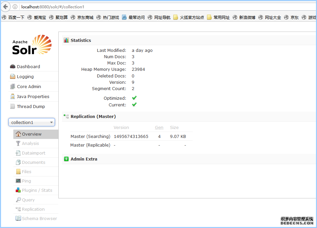Viewport: 317px width, 228px height.
Task: Click the browser back arrow button
Action: click(x=5, y=7)
